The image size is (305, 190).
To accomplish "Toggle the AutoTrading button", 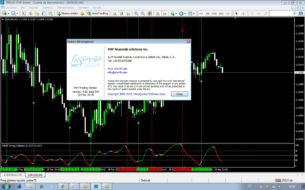I will [98, 14].
